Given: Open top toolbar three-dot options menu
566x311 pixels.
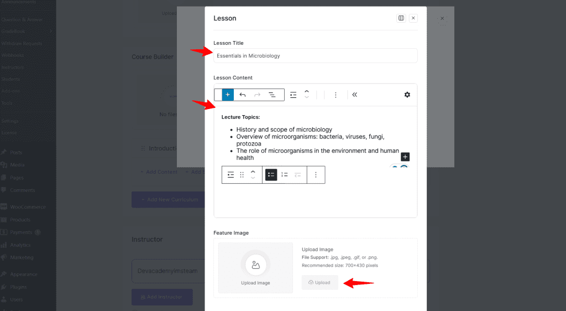Looking at the screenshot, I should 336,95.
